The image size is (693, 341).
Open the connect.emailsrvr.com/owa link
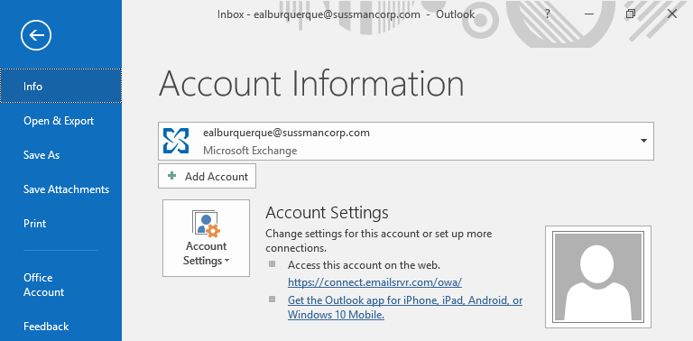coord(374,281)
